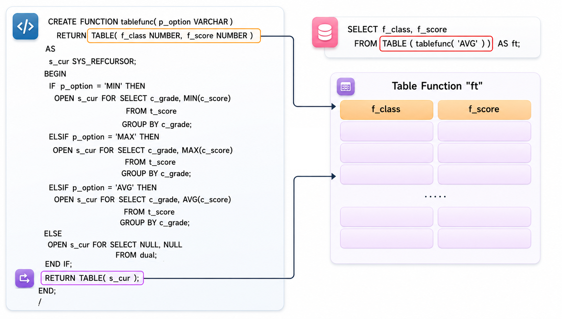
Task: Click the blue code brackets icon
Action: [x=25, y=26]
